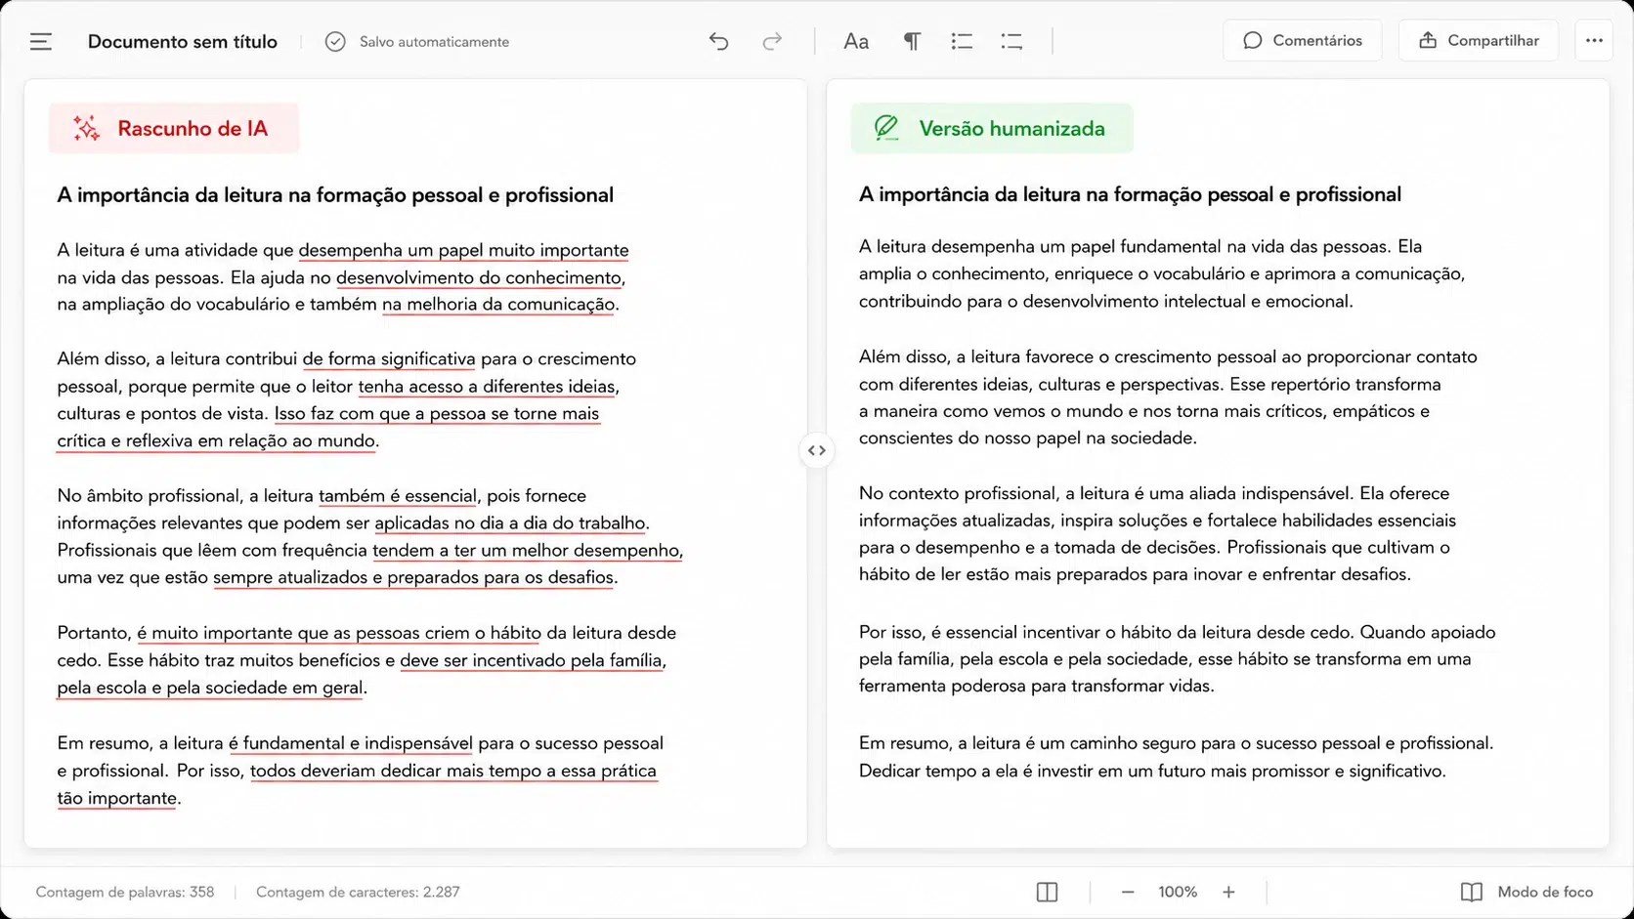Viewport: 1634px width, 919px height.
Task: Click the left panel heading about leitura
Action: [335, 194]
